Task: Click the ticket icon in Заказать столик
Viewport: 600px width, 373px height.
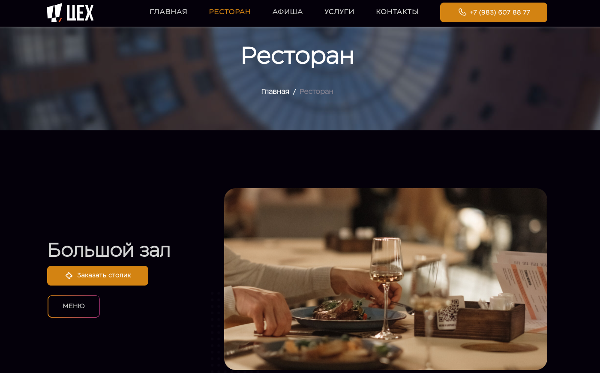Action: tap(69, 276)
